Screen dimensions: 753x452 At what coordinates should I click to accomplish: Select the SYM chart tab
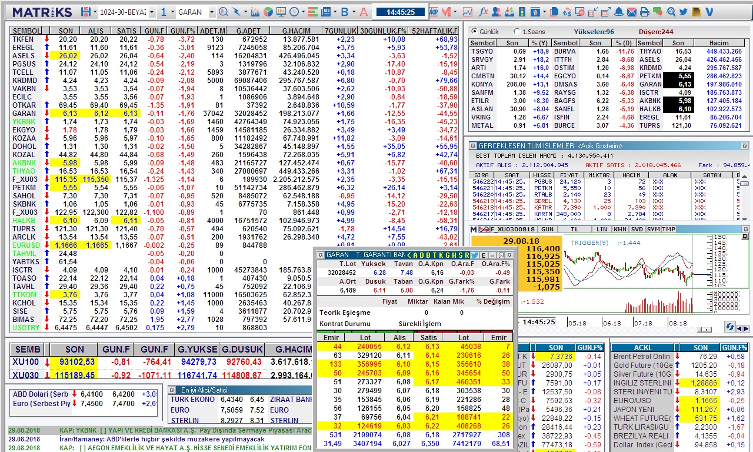(653, 229)
